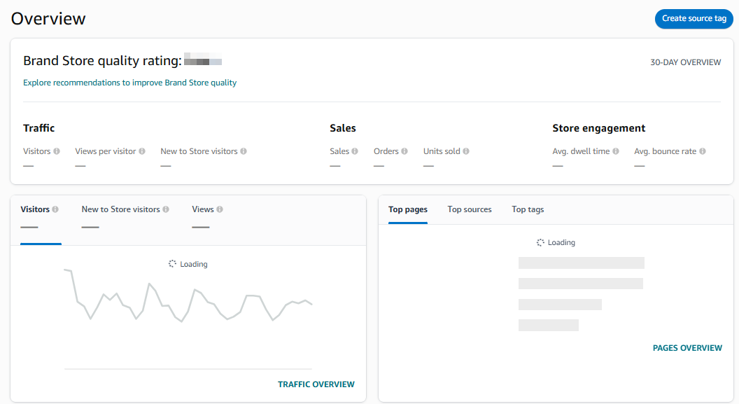Click info icon next to Units sold
The width and height of the screenshot is (739, 404).
tap(465, 151)
